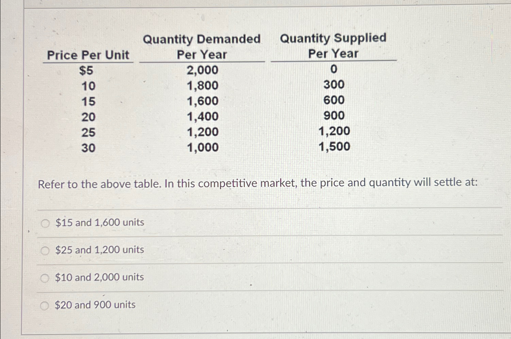Screen dimensions: 511x339
Task: Select the "$15 and 1,600 units" radio button
Action: coord(45,223)
